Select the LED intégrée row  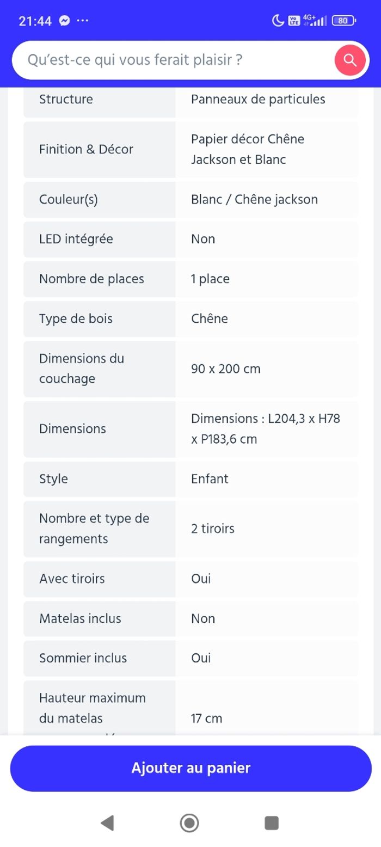(x=190, y=239)
